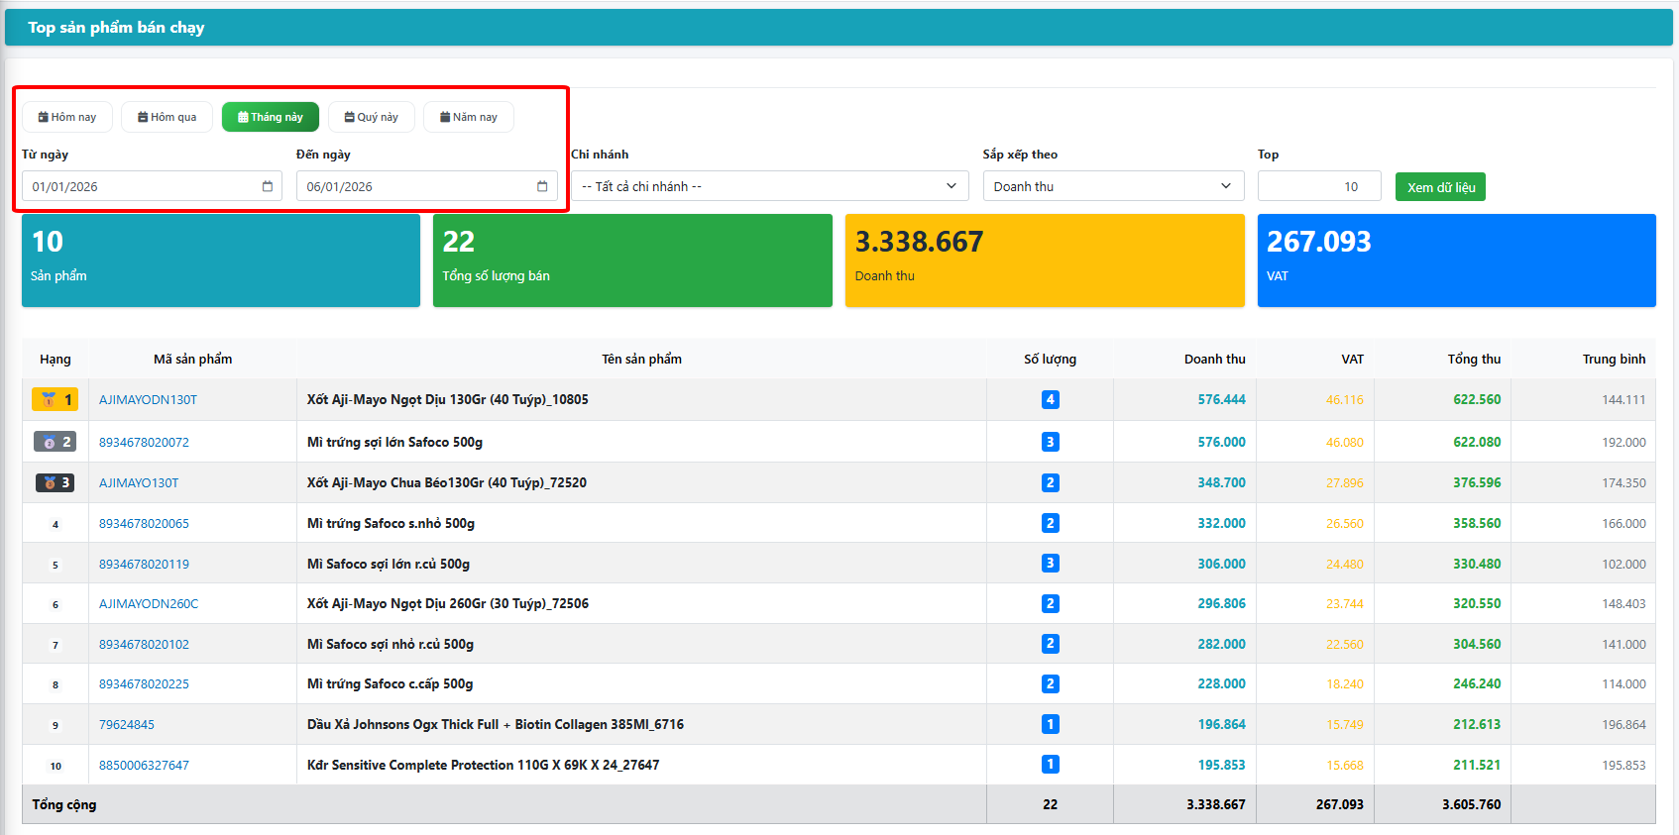
Task: Toggle the Tháng này date filter
Action: tap(270, 117)
